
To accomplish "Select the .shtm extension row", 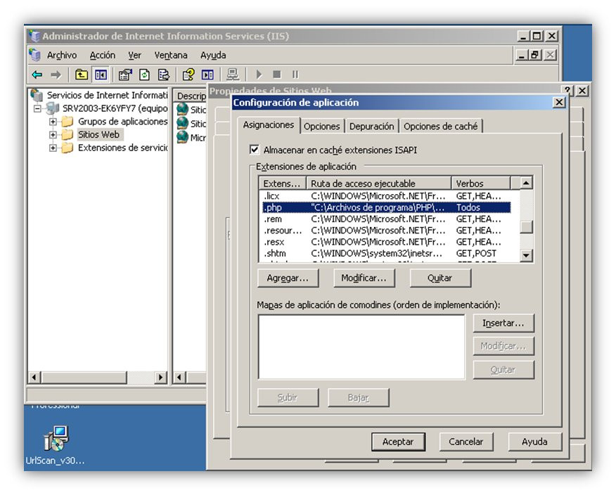I will click(x=387, y=253).
